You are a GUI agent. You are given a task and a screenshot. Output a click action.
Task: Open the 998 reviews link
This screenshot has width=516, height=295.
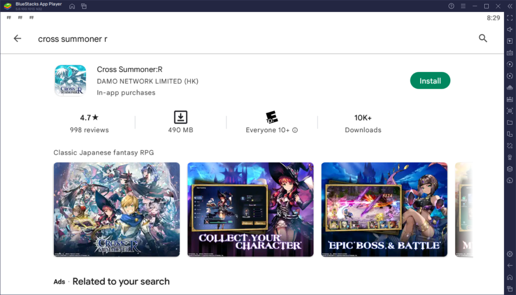click(x=90, y=130)
